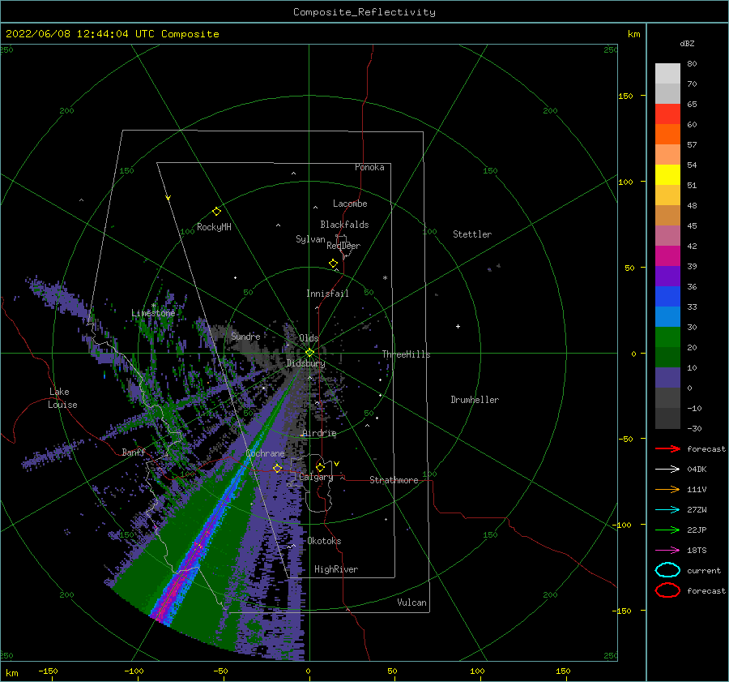Screen dimensions: 729x682
Task: Click the white 04DK arrow icon
Action: click(667, 469)
